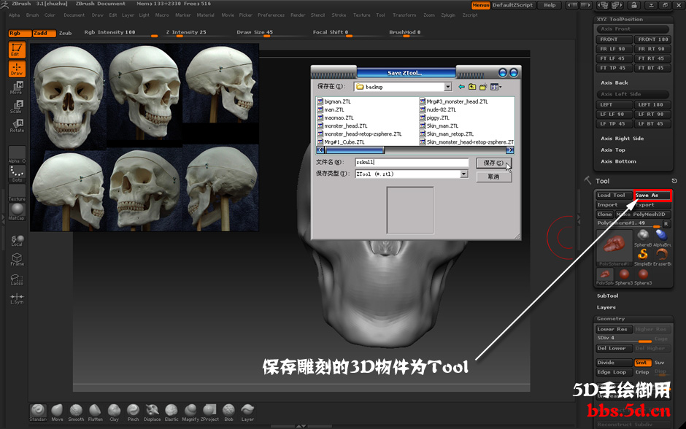This screenshot has height=429, width=686.
Task: Open the Document menu
Action: [x=74, y=15]
